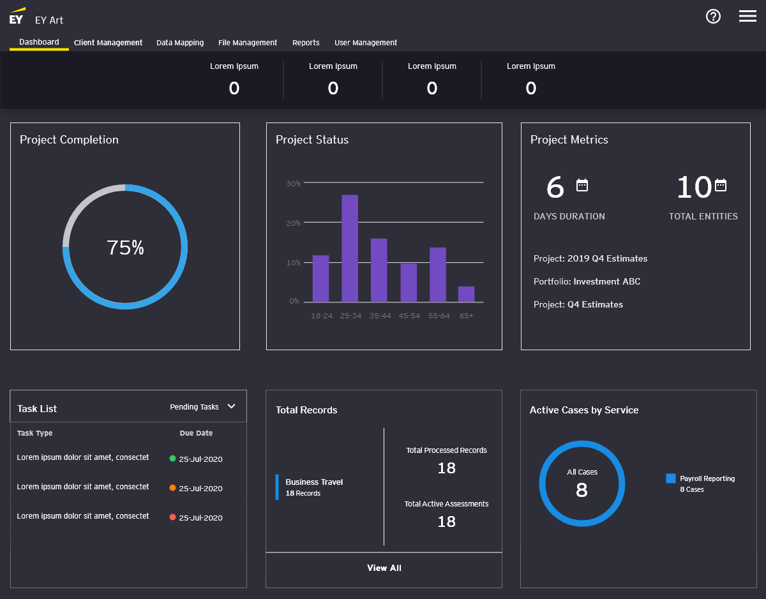Click the green status dot in Task List
766x599 pixels.
[172, 458]
